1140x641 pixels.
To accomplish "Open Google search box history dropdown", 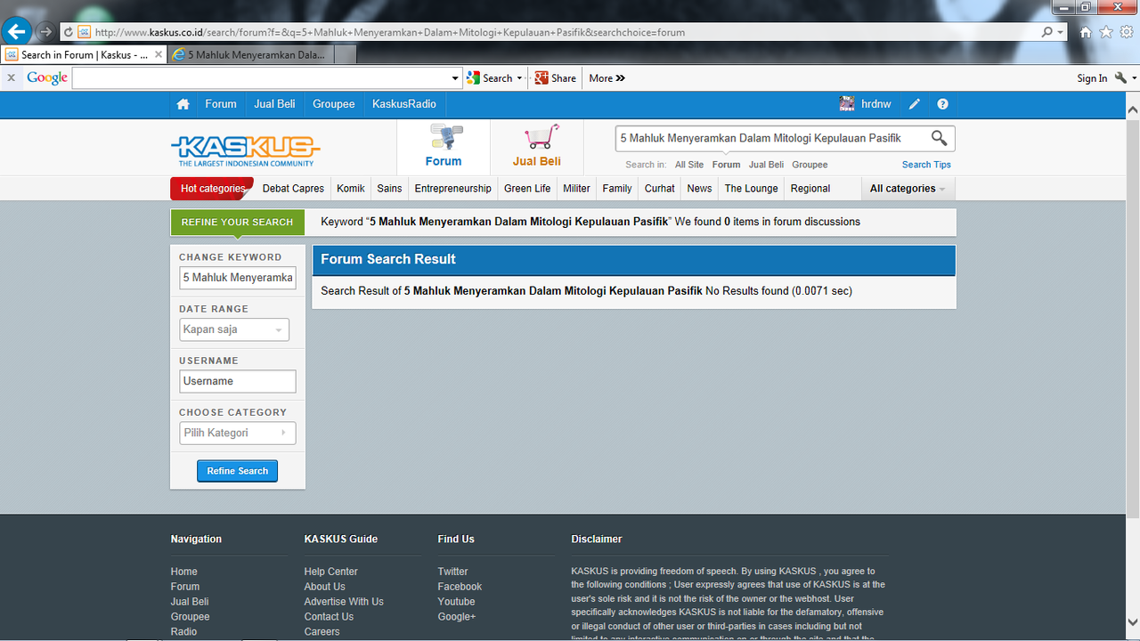I will [455, 78].
